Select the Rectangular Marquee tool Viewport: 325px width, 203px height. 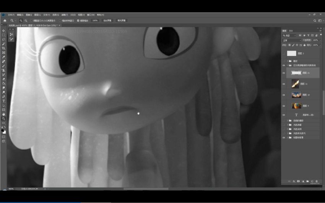click(x=3, y=35)
